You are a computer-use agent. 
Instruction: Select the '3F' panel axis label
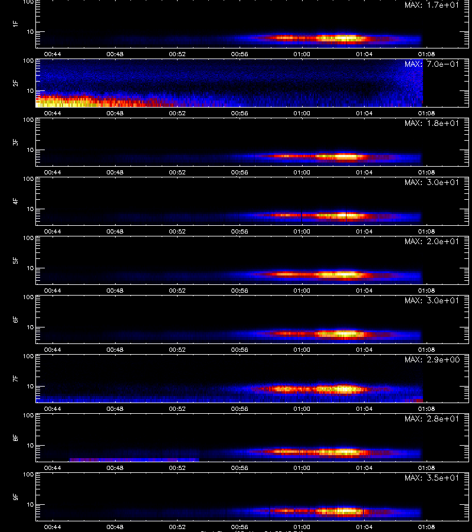click(x=15, y=142)
